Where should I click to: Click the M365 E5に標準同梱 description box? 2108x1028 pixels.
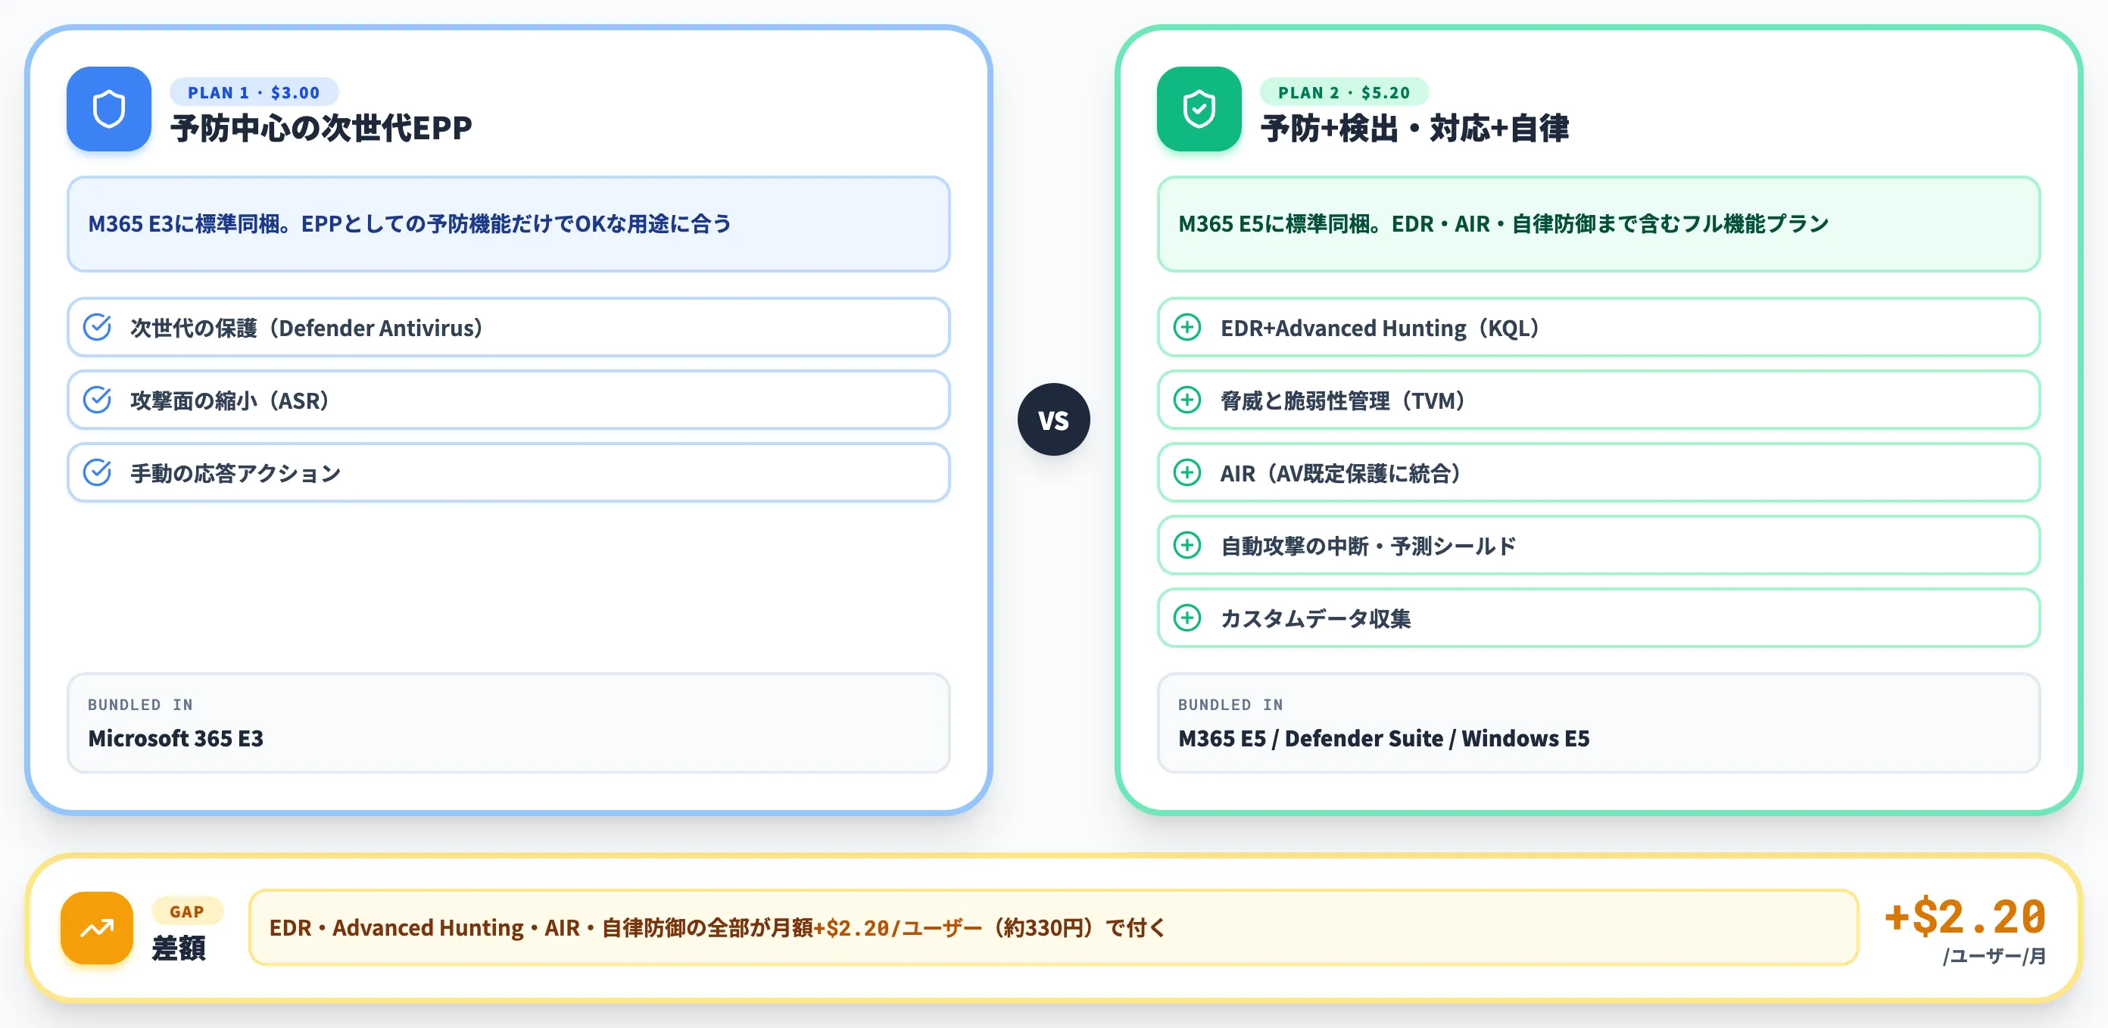1598,224
